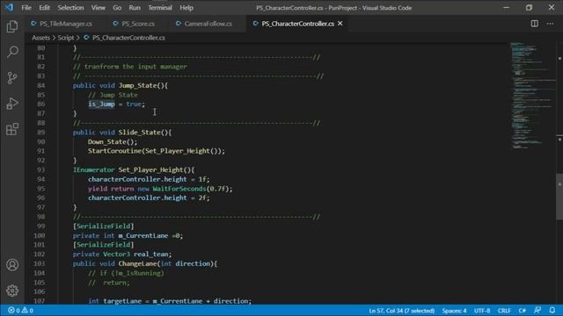This screenshot has height=316, width=563.
Task: Open the Go menu
Action: click(117, 8)
